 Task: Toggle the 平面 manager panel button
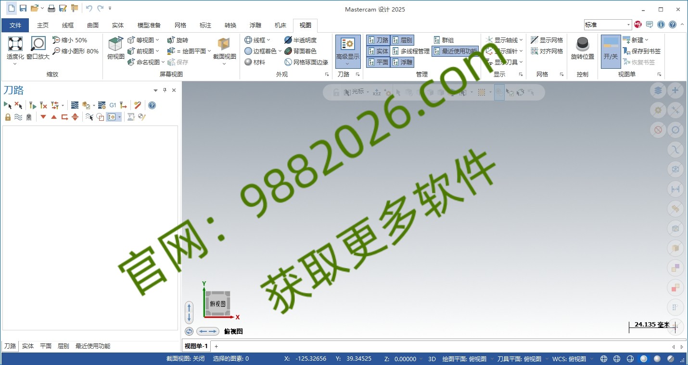[378, 62]
